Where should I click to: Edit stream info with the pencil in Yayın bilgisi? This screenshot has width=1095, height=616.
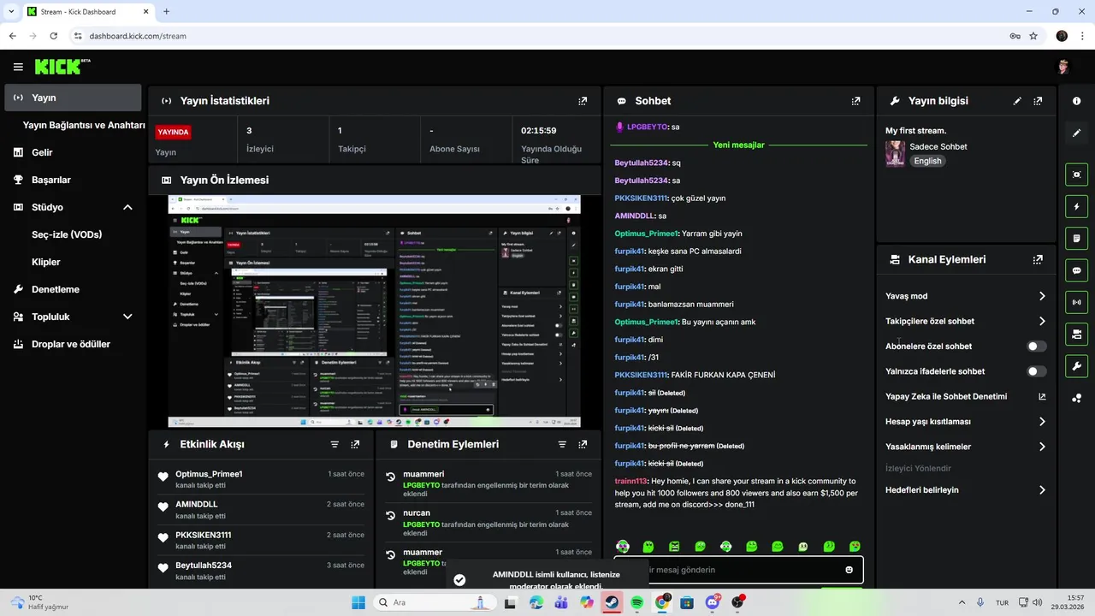tap(1017, 101)
